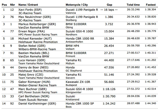158x110 pixels.
Task: Click the Nbr column header
Action: 13,5
